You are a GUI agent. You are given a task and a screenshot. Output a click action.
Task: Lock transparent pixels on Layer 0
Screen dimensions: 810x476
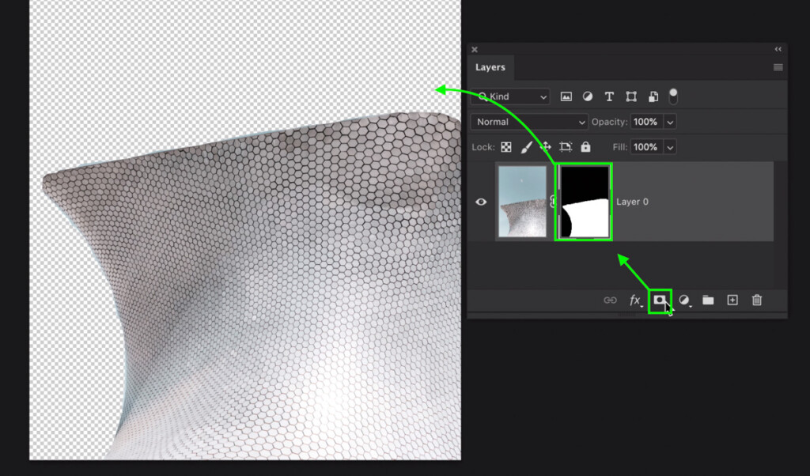(x=506, y=147)
